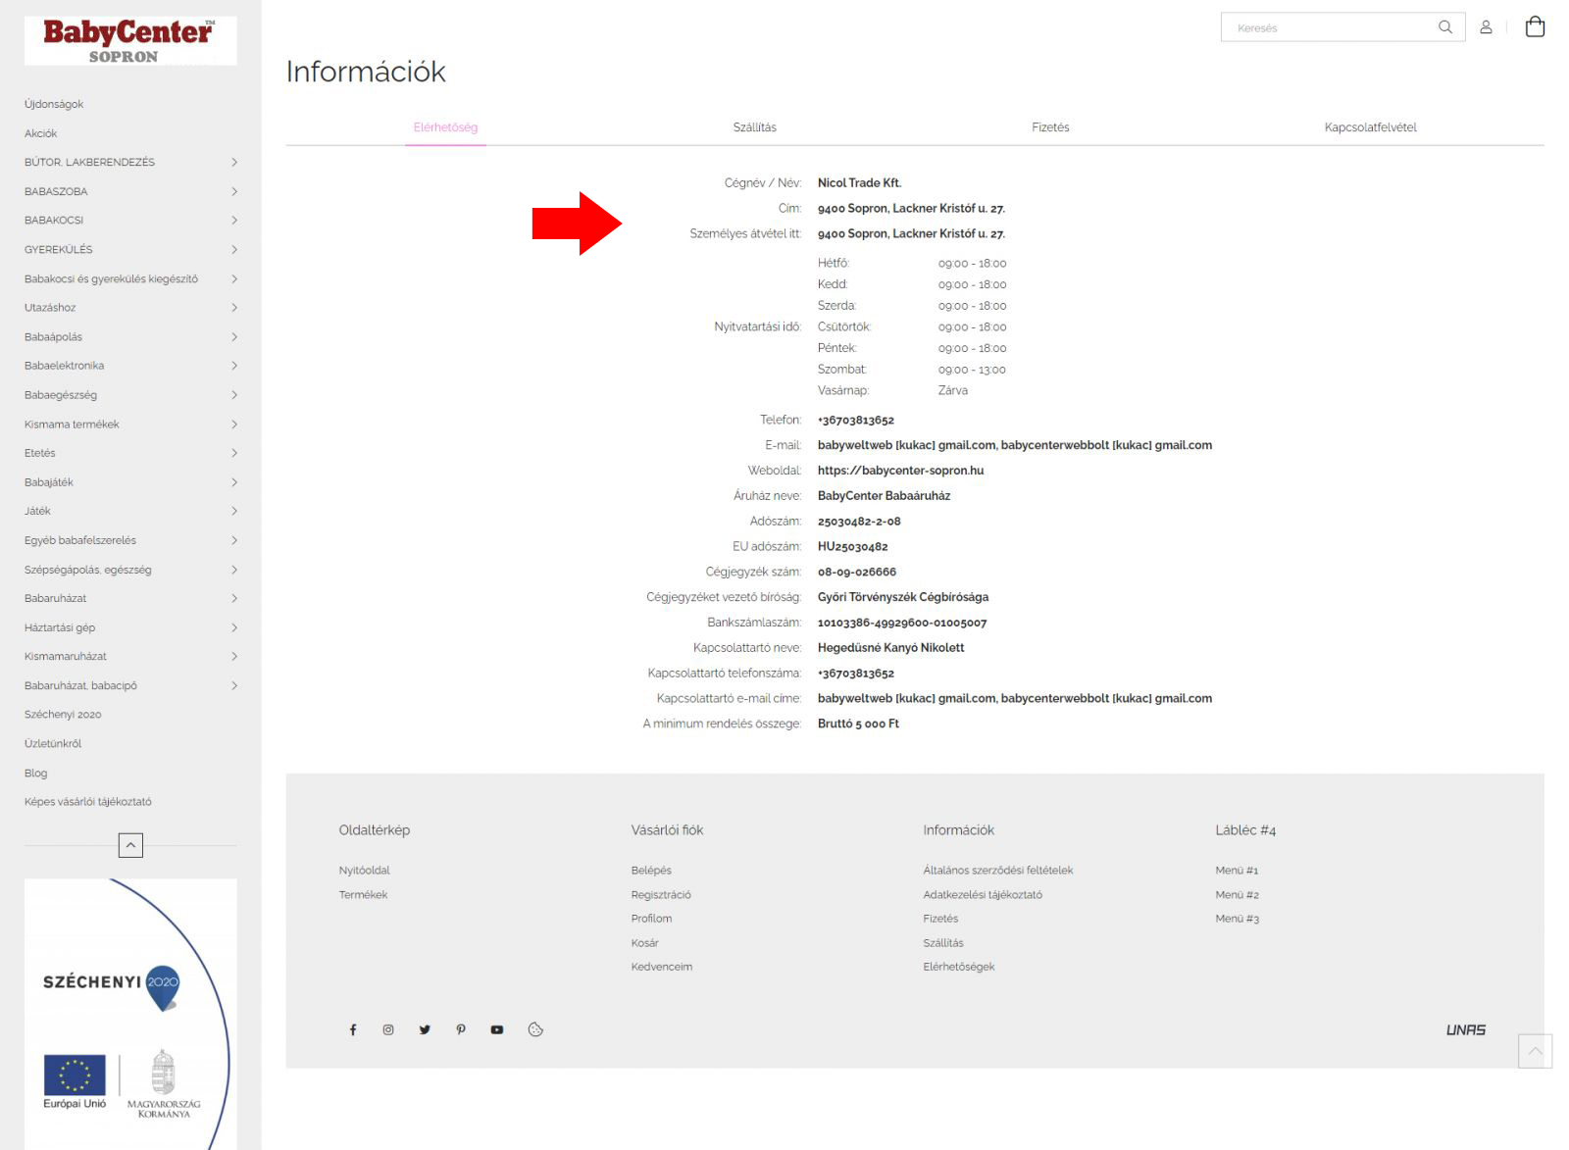Image resolution: width=1569 pixels, height=1150 pixels.
Task: Click the BabyCenter Sopron logo
Action: click(130, 41)
